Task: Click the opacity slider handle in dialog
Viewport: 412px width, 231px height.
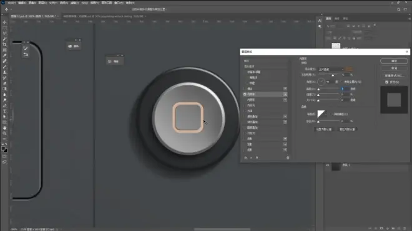Action: (333, 75)
